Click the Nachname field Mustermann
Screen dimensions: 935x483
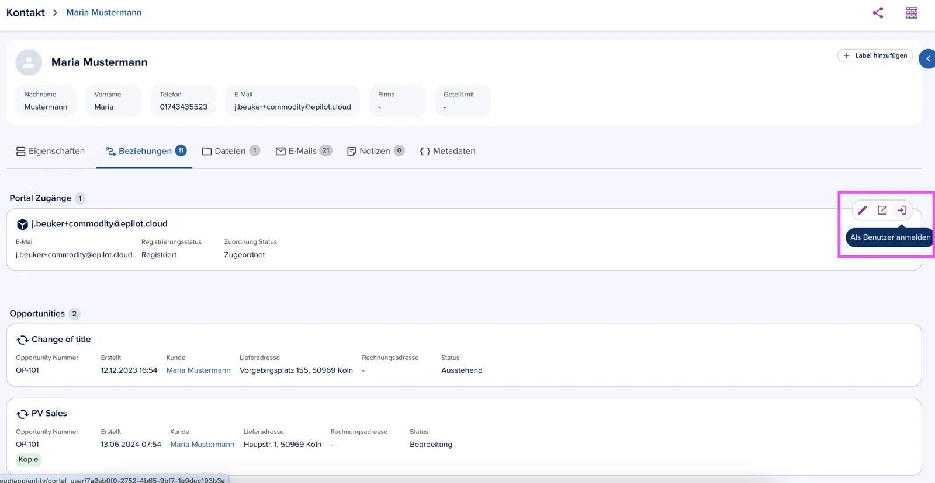[x=46, y=101]
